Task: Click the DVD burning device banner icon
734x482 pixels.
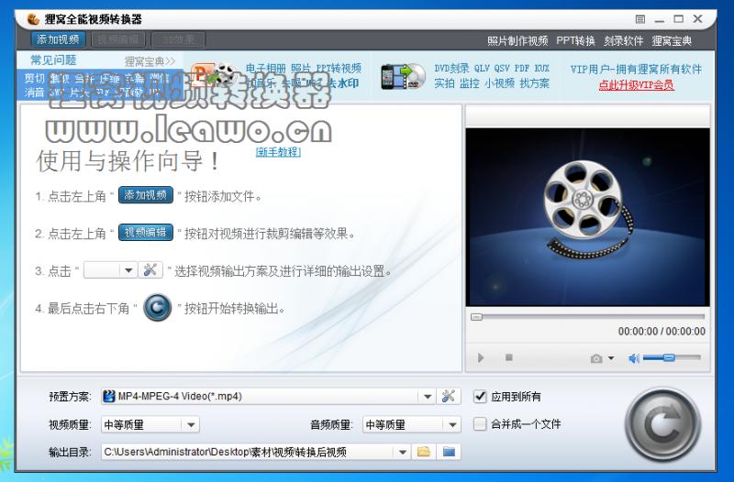Action: (403, 76)
